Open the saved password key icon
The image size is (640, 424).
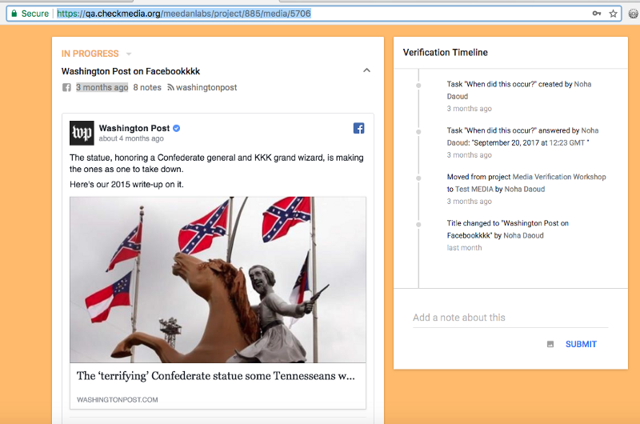[x=597, y=14]
